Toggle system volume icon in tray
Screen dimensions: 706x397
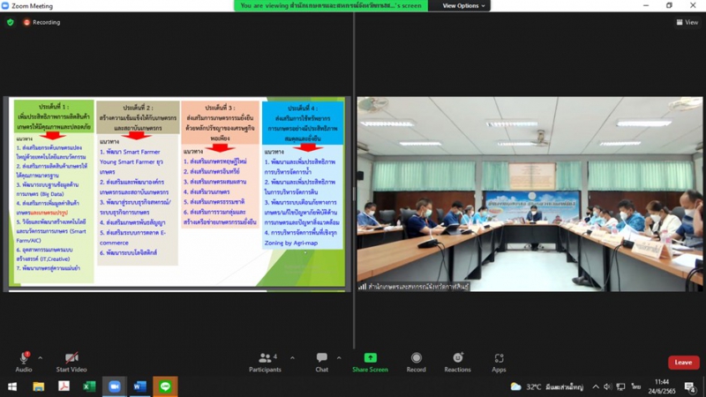pos(607,386)
